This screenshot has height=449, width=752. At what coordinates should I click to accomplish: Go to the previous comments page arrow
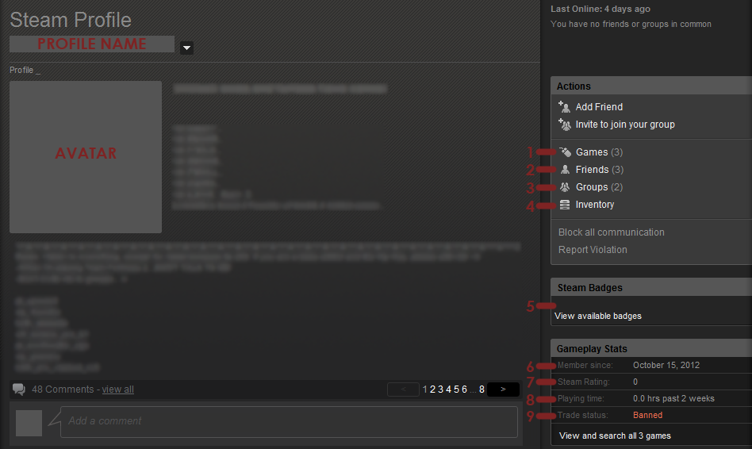[403, 389]
